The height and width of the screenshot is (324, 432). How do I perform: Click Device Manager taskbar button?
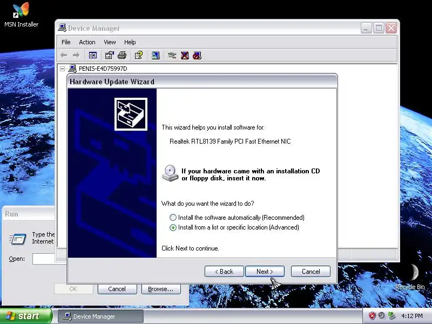click(x=100, y=316)
